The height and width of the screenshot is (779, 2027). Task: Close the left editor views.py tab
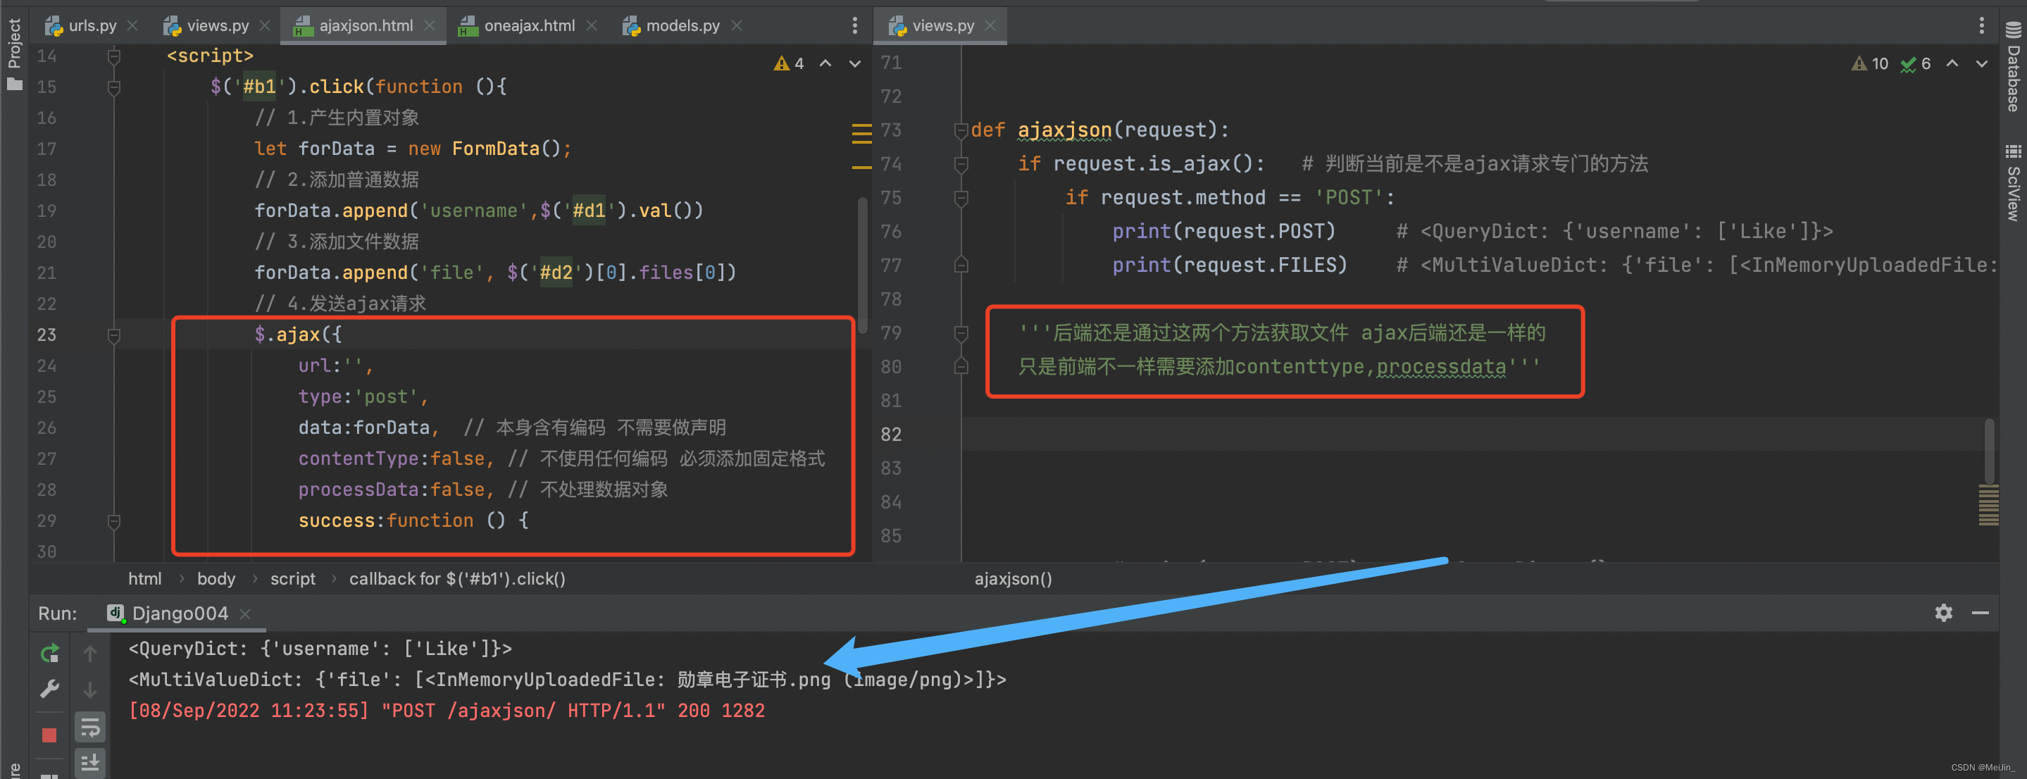tap(266, 25)
